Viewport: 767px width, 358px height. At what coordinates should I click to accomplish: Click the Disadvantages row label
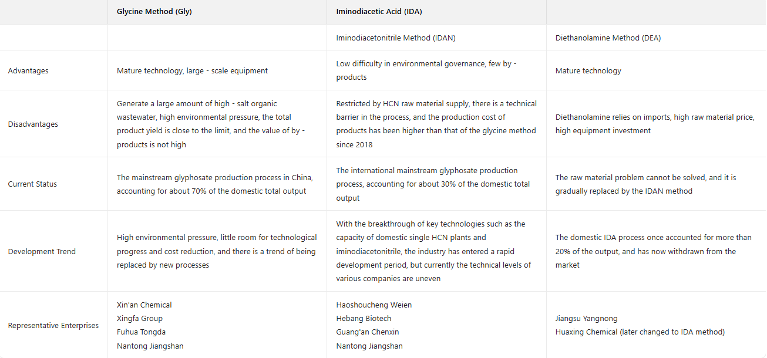pyautogui.click(x=33, y=124)
